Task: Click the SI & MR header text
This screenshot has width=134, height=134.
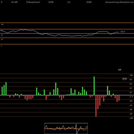Action: point(14,2)
